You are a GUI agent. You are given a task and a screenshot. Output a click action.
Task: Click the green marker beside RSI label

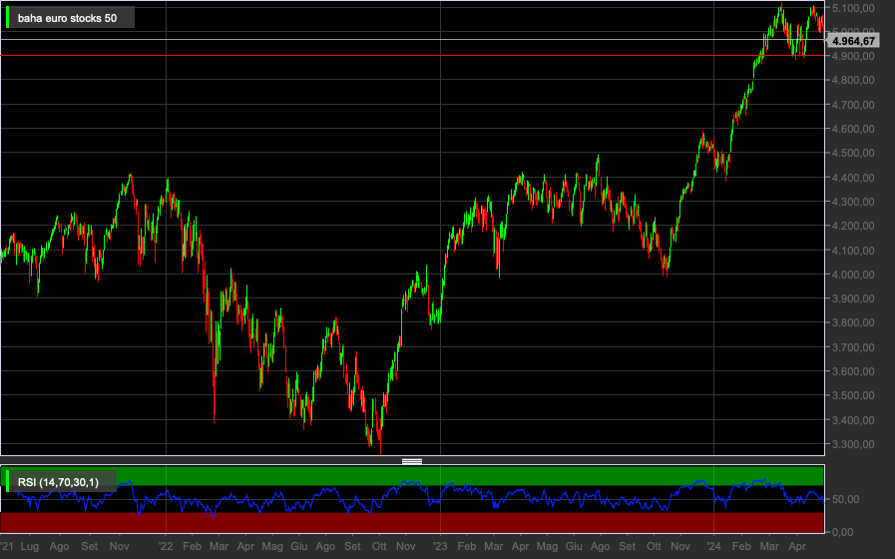tap(7, 481)
